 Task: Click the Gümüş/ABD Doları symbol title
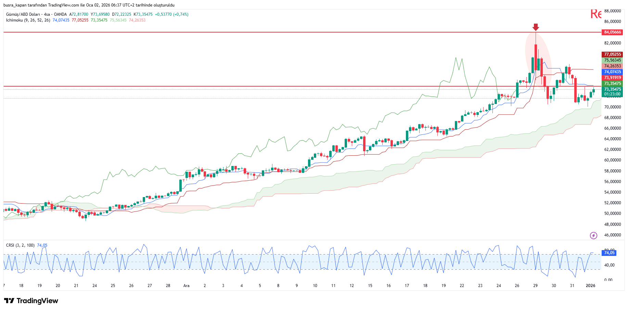[23, 14]
